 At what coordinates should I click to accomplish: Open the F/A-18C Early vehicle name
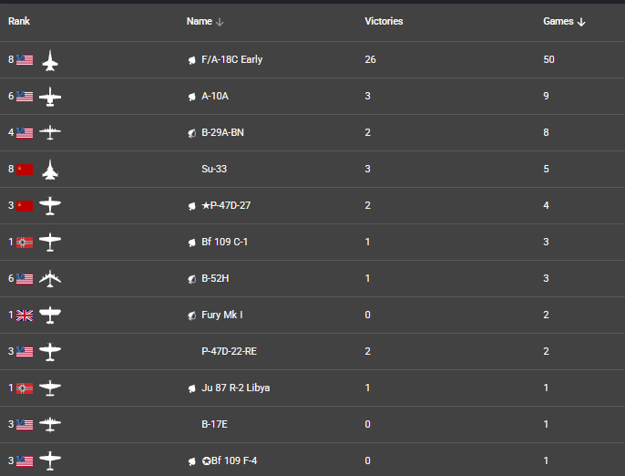(x=232, y=59)
